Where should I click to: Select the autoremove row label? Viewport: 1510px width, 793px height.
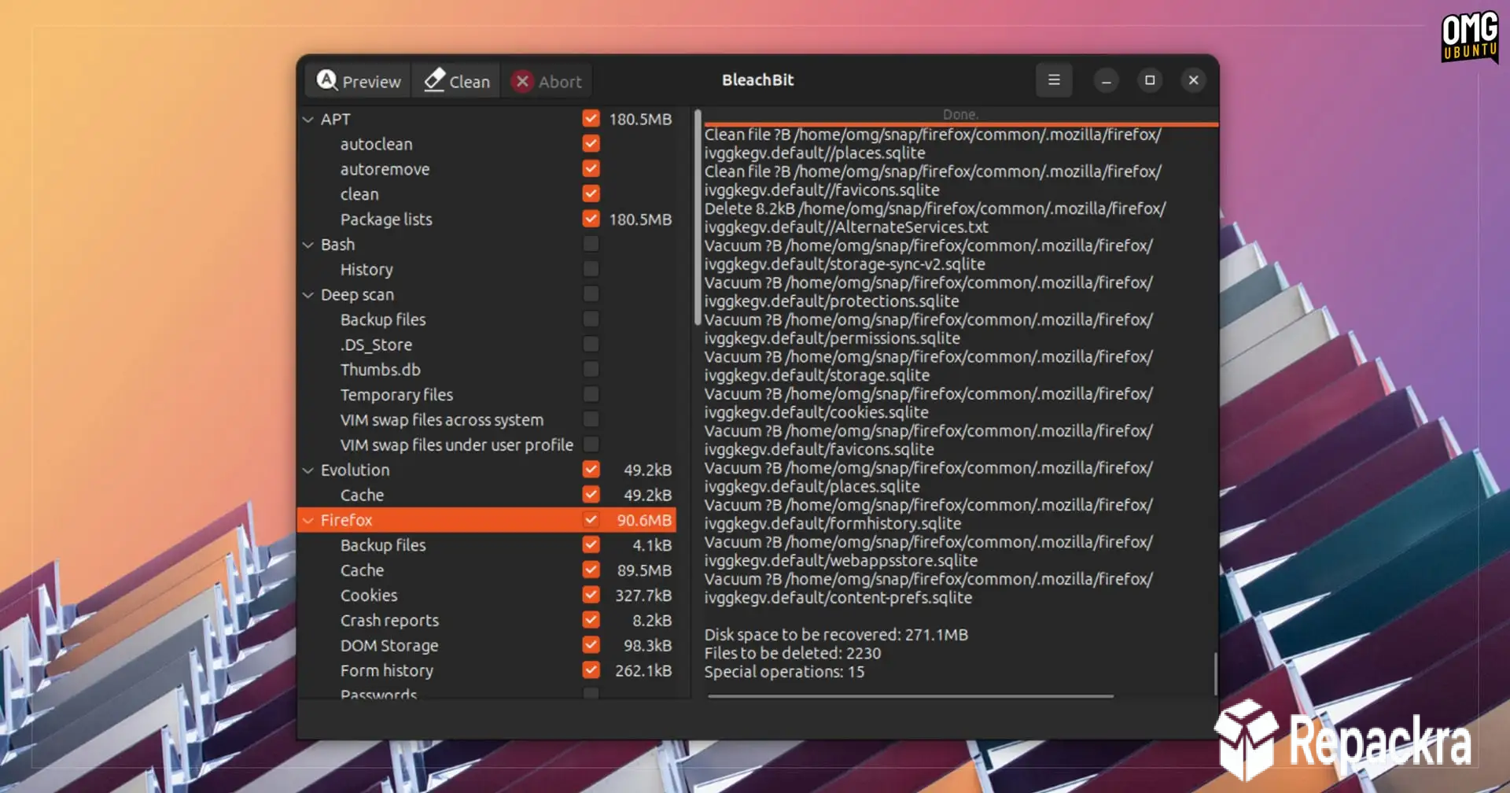[385, 169]
